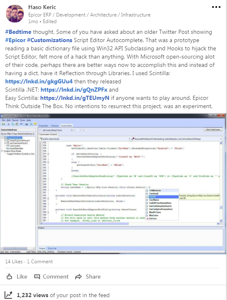Select the C# language radio button
Viewport: 227px width, 300px height.
[x=72, y=130]
